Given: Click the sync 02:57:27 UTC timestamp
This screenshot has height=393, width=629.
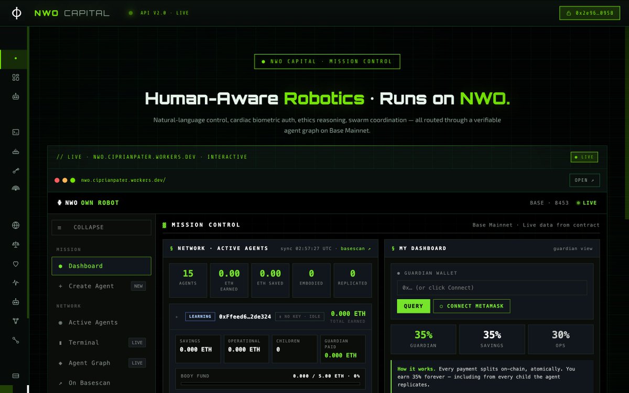Looking at the screenshot, I should pos(306,248).
